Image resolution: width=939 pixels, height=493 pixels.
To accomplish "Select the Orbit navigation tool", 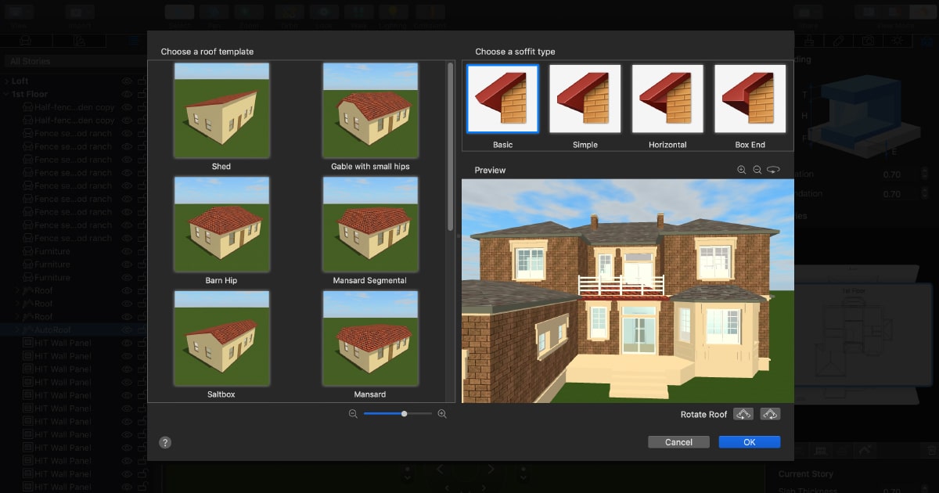I will coord(288,11).
